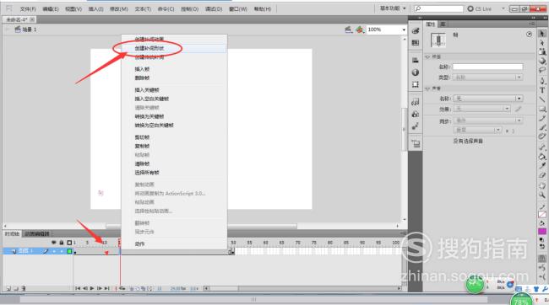
Task: Open the Info panel icon
Action: [416, 72]
